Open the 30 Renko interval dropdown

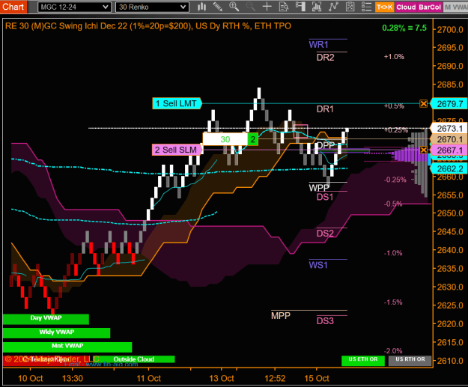point(152,7)
